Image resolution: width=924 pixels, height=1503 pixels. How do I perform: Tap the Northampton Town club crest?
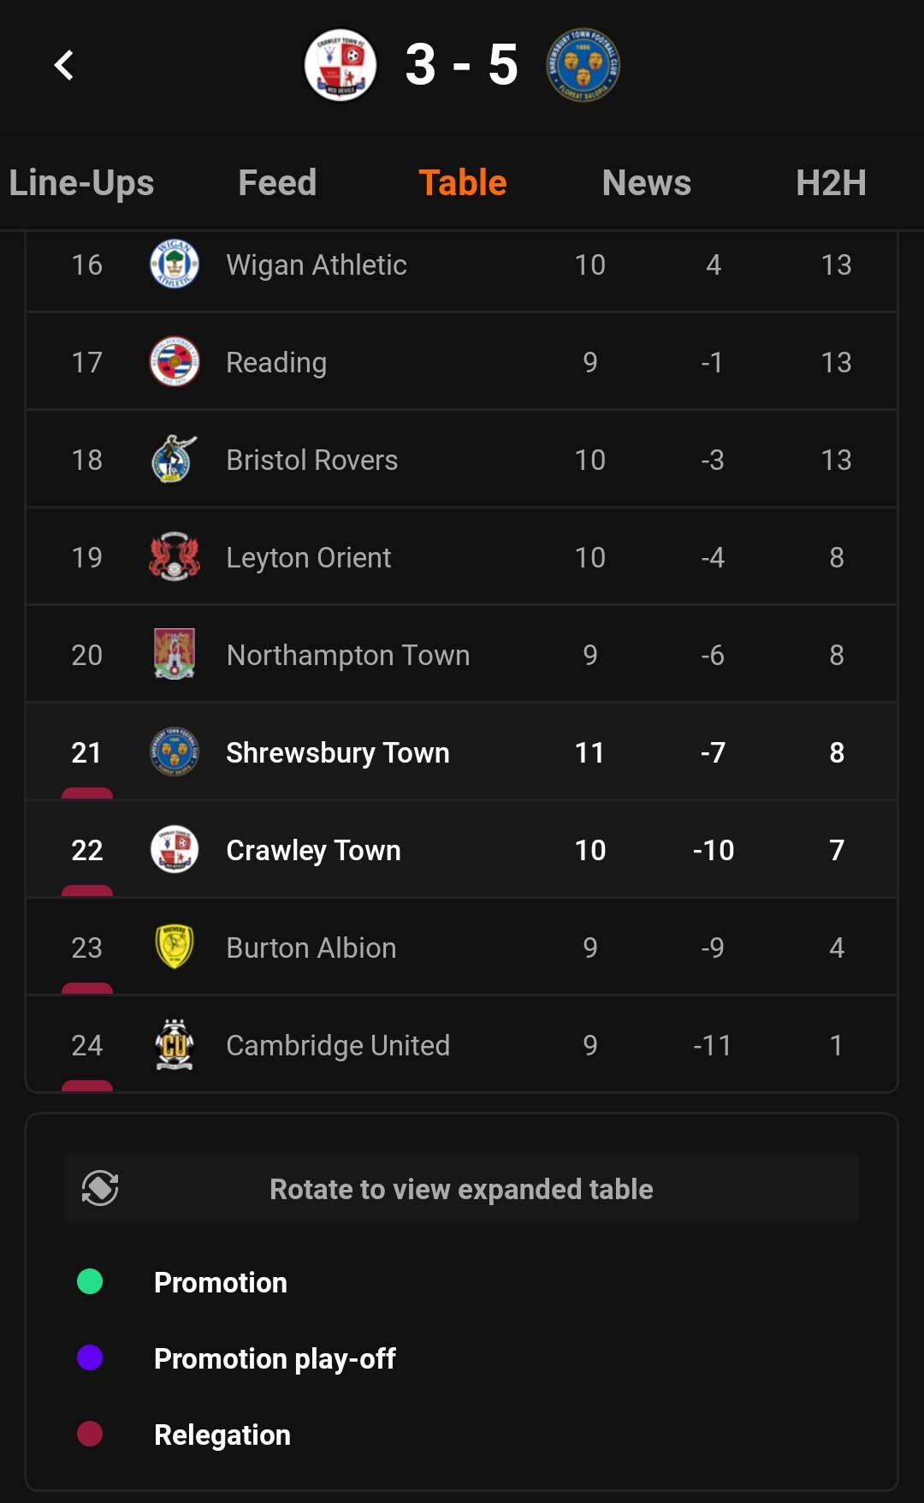click(175, 654)
